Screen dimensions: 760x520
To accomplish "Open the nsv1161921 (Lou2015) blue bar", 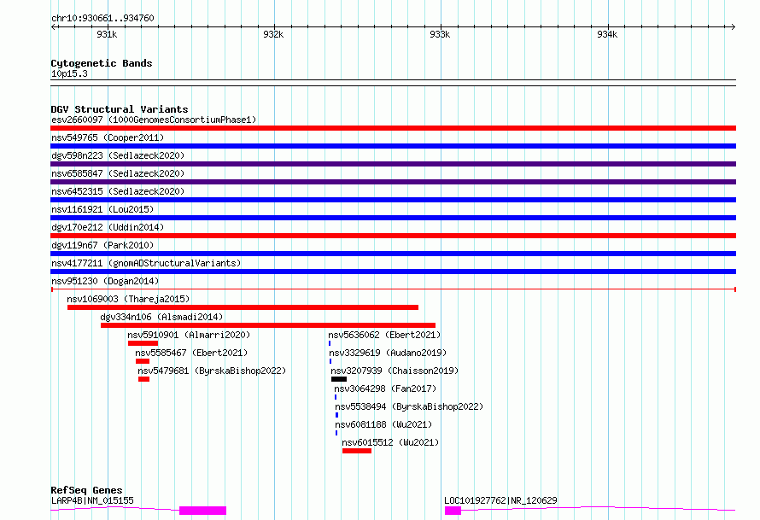I will click(393, 218).
